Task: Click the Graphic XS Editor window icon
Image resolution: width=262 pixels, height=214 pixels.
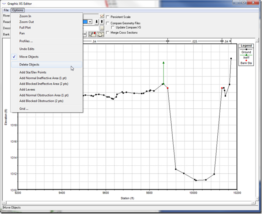Action: pyautogui.click(x=4, y=3)
